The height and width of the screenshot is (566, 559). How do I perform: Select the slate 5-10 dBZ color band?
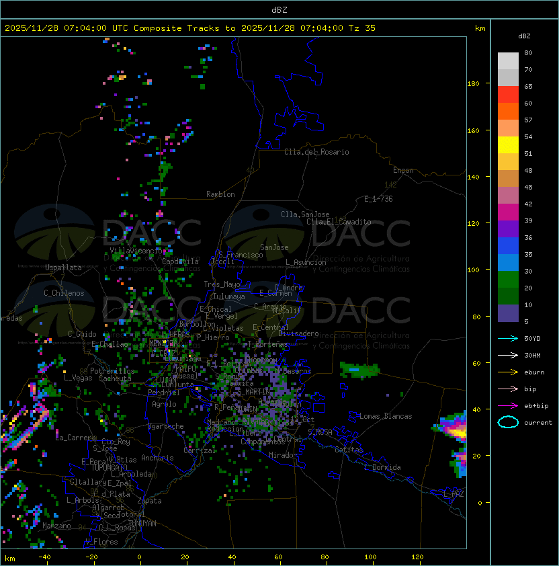click(x=508, y=313)
